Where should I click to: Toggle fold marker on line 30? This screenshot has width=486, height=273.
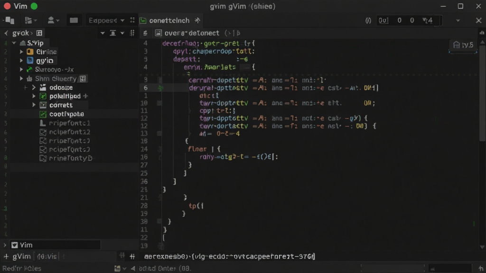[x=159, y=221]
